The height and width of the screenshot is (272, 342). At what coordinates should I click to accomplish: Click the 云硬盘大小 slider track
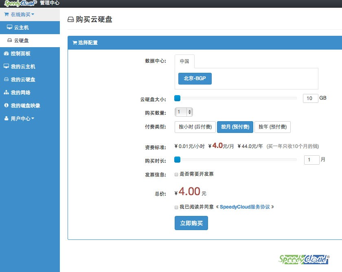[236, 98]
